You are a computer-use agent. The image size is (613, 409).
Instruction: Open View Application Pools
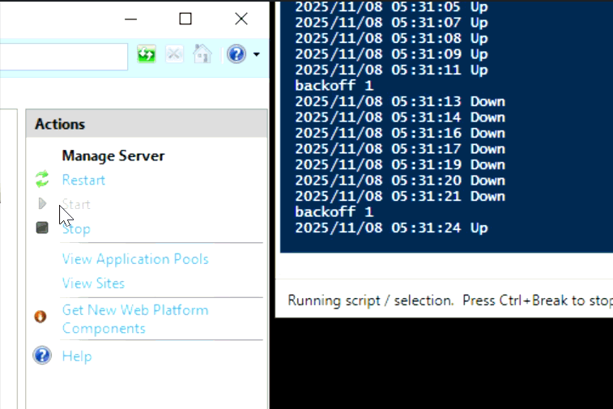[135, 259]
